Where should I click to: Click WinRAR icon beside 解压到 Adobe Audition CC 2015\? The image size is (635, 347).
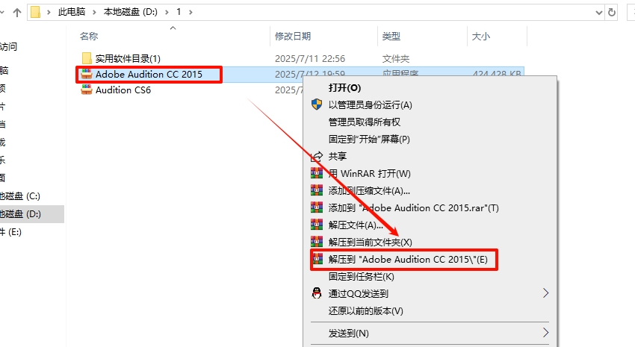pos(317,259)
